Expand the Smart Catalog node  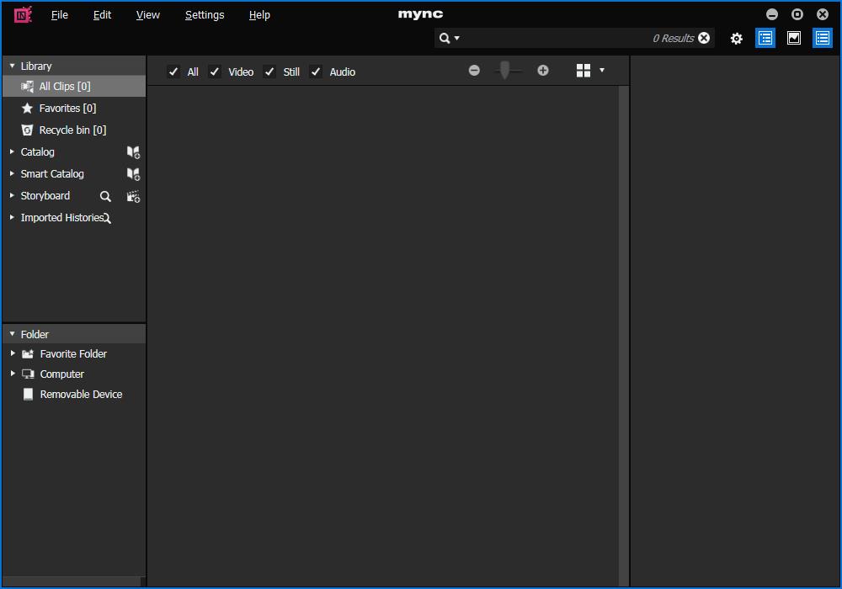pyautogui.click(x=12, y=174)
